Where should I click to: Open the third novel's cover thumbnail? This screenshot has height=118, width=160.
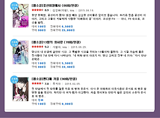(21, 89)
